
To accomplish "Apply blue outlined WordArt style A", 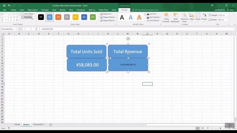I will (x=131, y=17).
